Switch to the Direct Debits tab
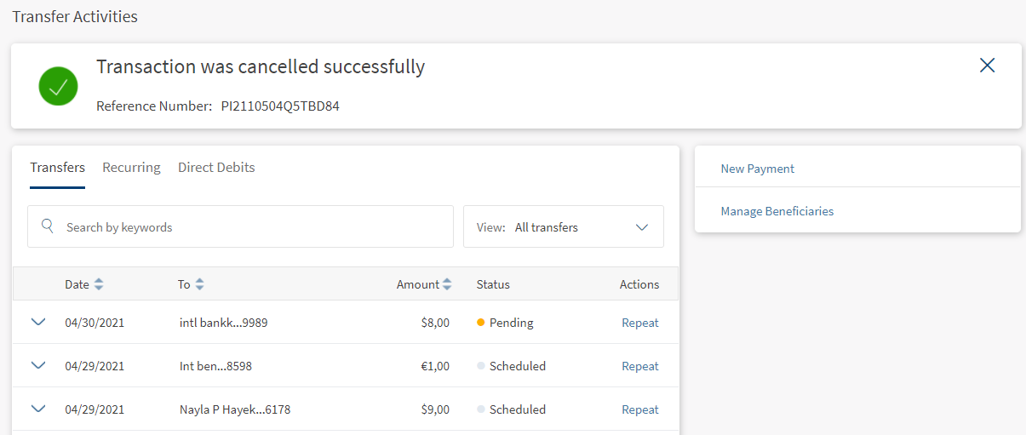The height and width of the screenshot is (435, 1026). pyautogui.click(x=216, y=168)
